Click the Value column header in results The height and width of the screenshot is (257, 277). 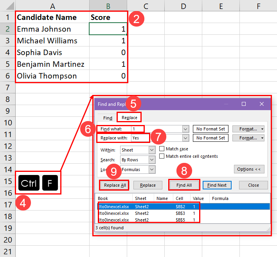point(200,198)
